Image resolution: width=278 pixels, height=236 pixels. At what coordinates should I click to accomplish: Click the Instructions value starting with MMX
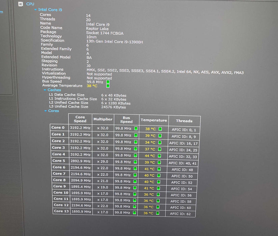tap(165, 71)
